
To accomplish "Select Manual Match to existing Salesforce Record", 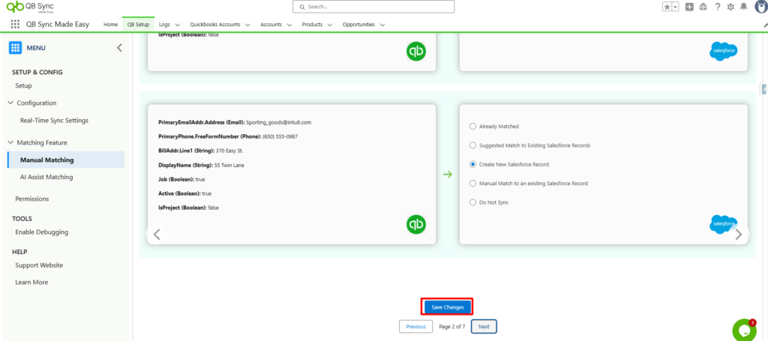I will [x=472, y=183].
